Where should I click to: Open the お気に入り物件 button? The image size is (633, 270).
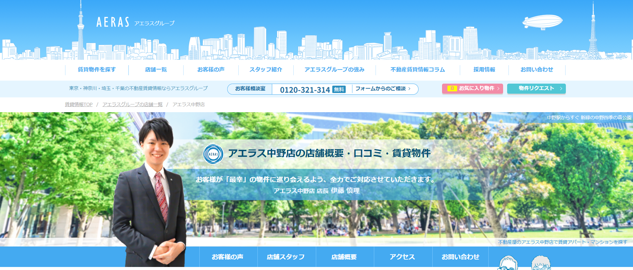coord(476,88)
